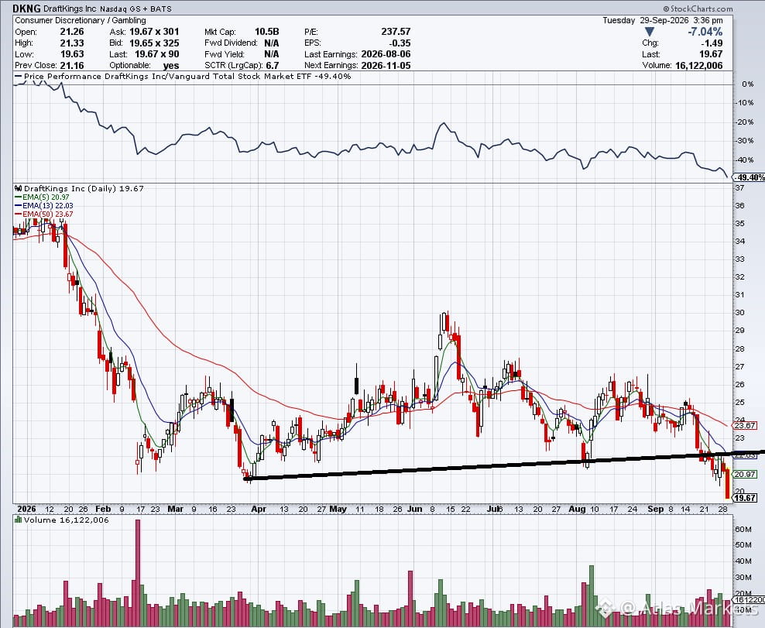Click the 19.67 current price tag on axis
The width and height of the screenshot is (765, 628).
[x=745, y=498]
